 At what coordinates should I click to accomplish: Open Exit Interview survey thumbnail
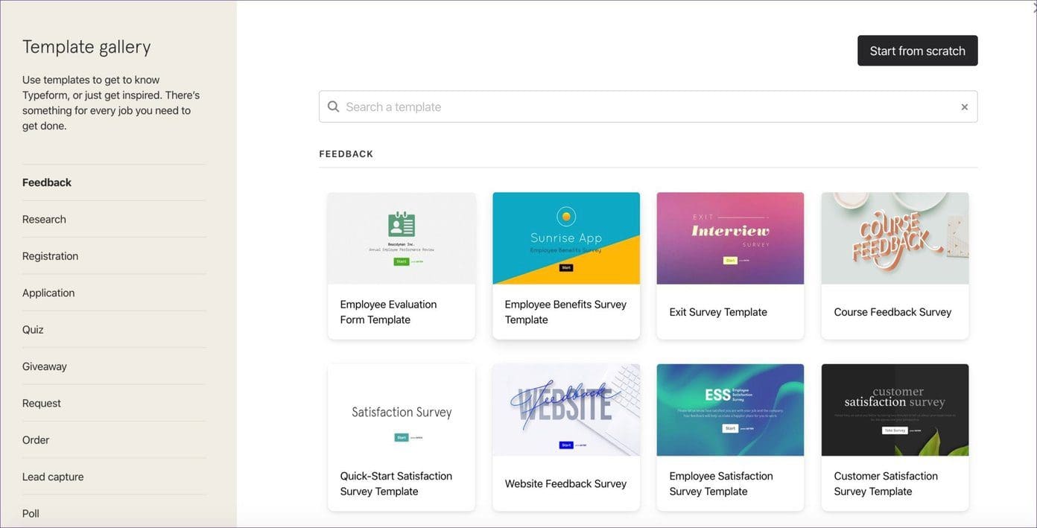click(730, 238)
